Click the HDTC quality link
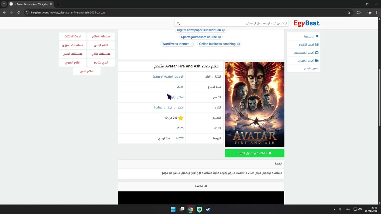 [180, 139]
